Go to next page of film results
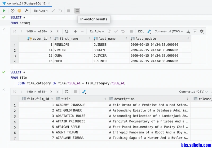212x148 pixels. [51, 92]
